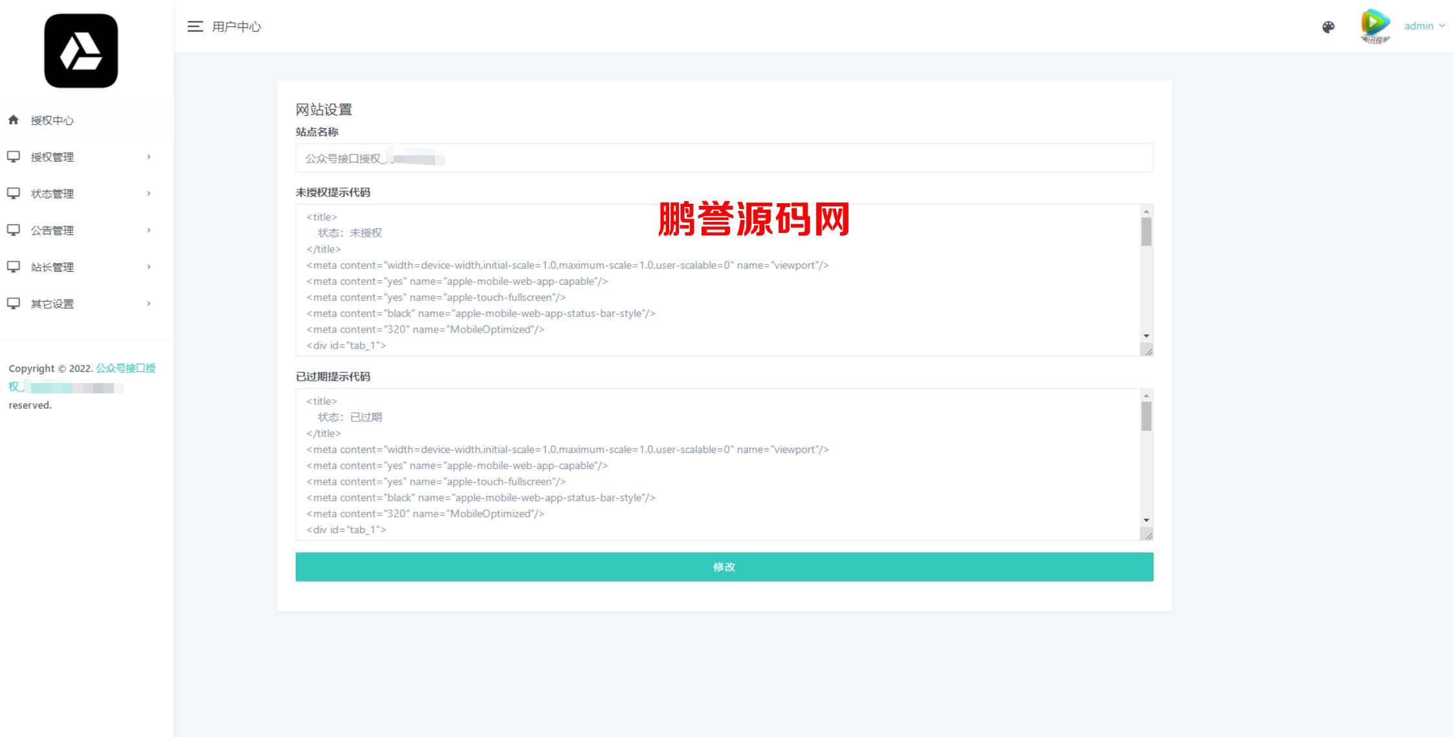Expand the 其它设置 chevron

(149, 303)
